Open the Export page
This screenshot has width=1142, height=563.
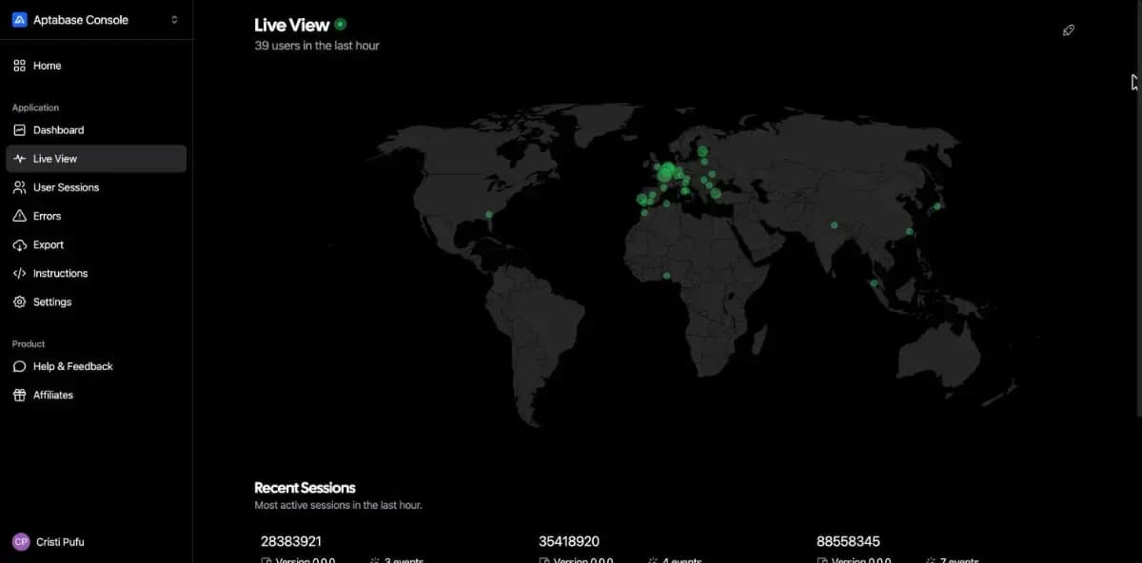pyautogui.click(x=96, y=244)
